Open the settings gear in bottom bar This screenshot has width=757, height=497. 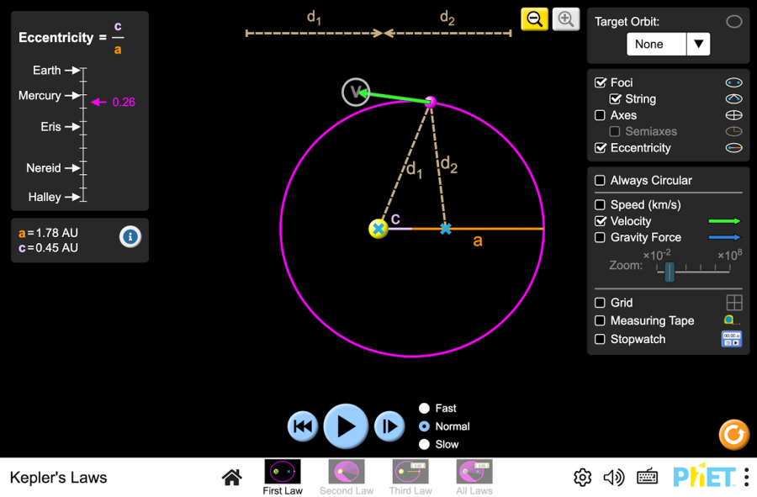(x=582, y=478)
